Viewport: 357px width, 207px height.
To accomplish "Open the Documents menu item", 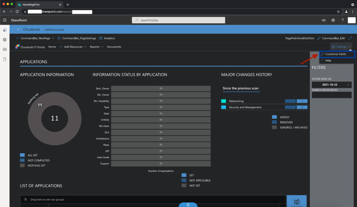I will tap(114, 47).
